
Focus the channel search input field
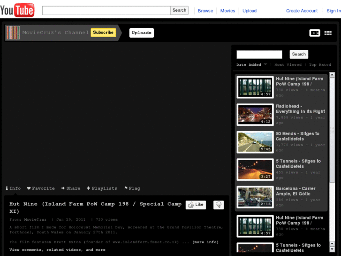(x=259, y=54)
